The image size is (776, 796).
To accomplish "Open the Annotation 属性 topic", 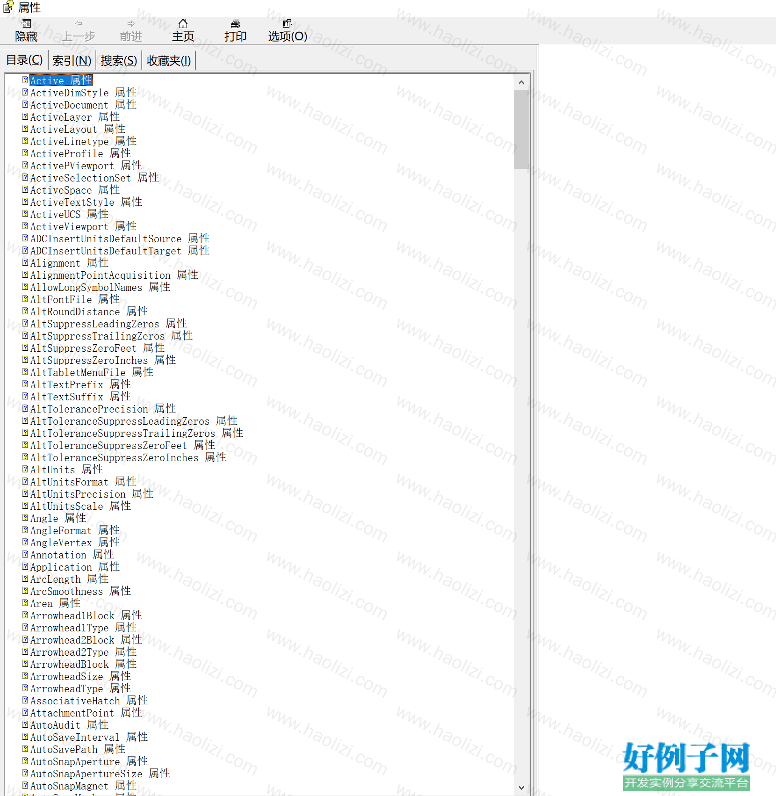I will click(x=72, y=555).
